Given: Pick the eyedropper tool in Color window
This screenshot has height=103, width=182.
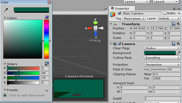Looking at the screenshot, I should [x=6, y=10].
